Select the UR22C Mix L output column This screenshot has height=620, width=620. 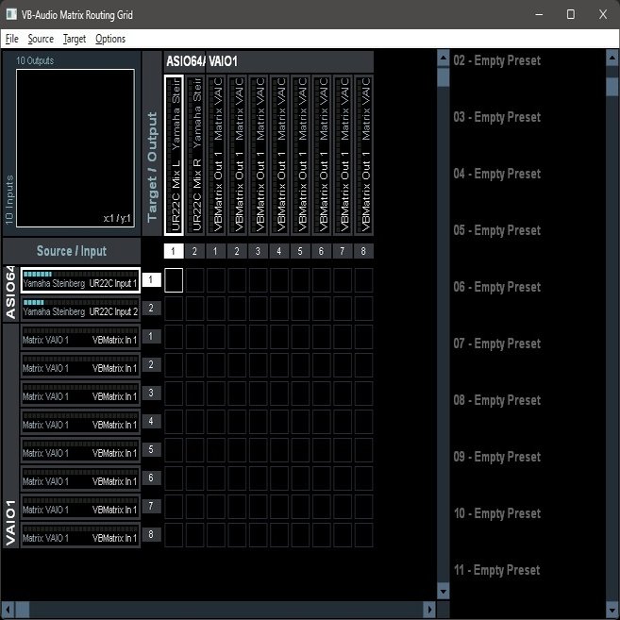[x=174, y=155]
